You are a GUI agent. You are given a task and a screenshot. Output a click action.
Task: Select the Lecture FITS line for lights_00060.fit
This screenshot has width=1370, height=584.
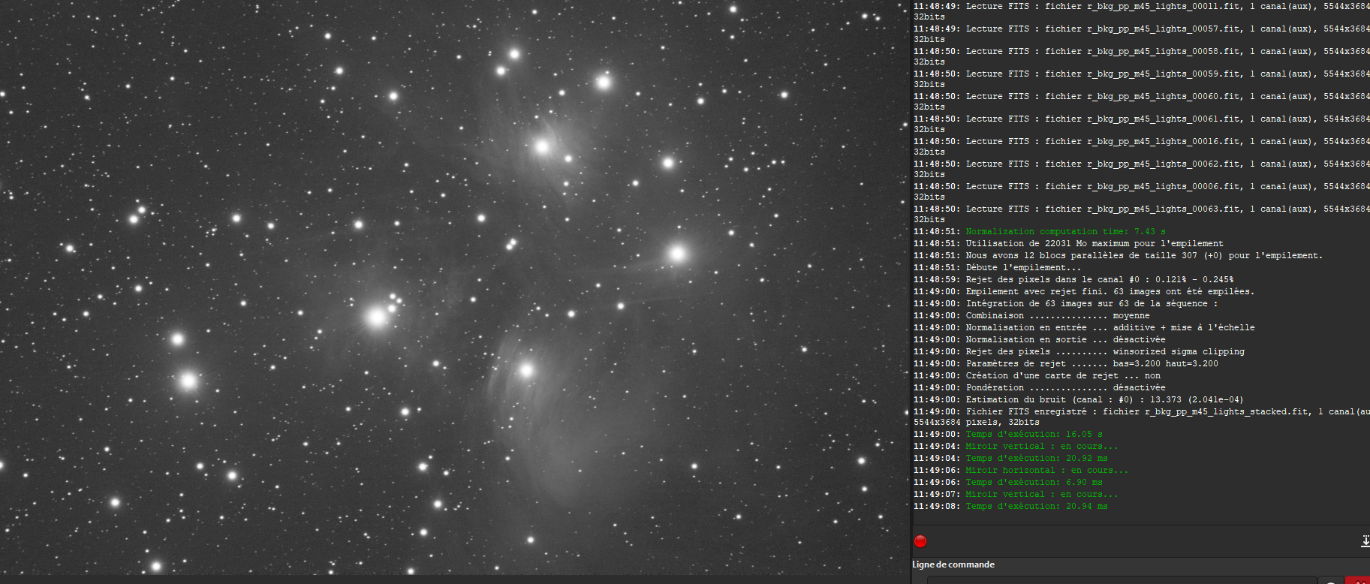click(1142, 101)
